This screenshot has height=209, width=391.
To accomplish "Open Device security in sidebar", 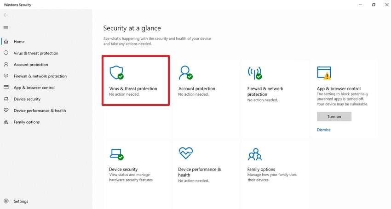I will (x=27, y=99).
